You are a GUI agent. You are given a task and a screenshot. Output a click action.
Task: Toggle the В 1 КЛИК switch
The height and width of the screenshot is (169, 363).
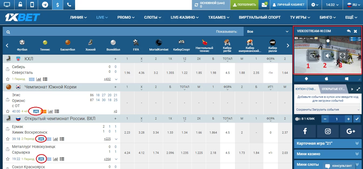[x=298, y=119]
